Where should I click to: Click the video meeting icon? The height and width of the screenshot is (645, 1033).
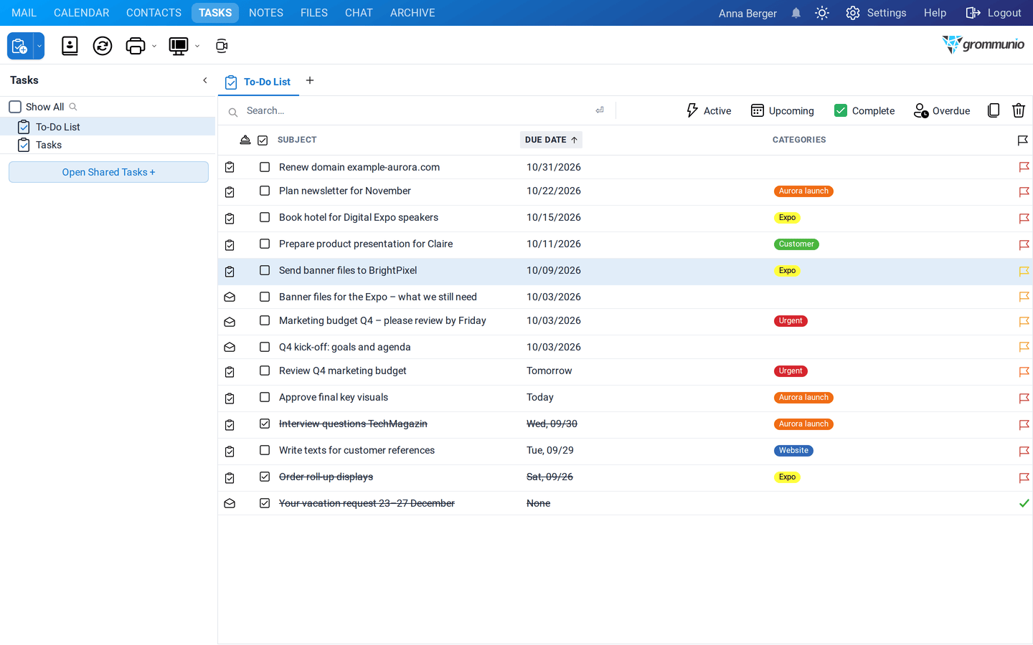pyautogui.click(x=222, y=46)
